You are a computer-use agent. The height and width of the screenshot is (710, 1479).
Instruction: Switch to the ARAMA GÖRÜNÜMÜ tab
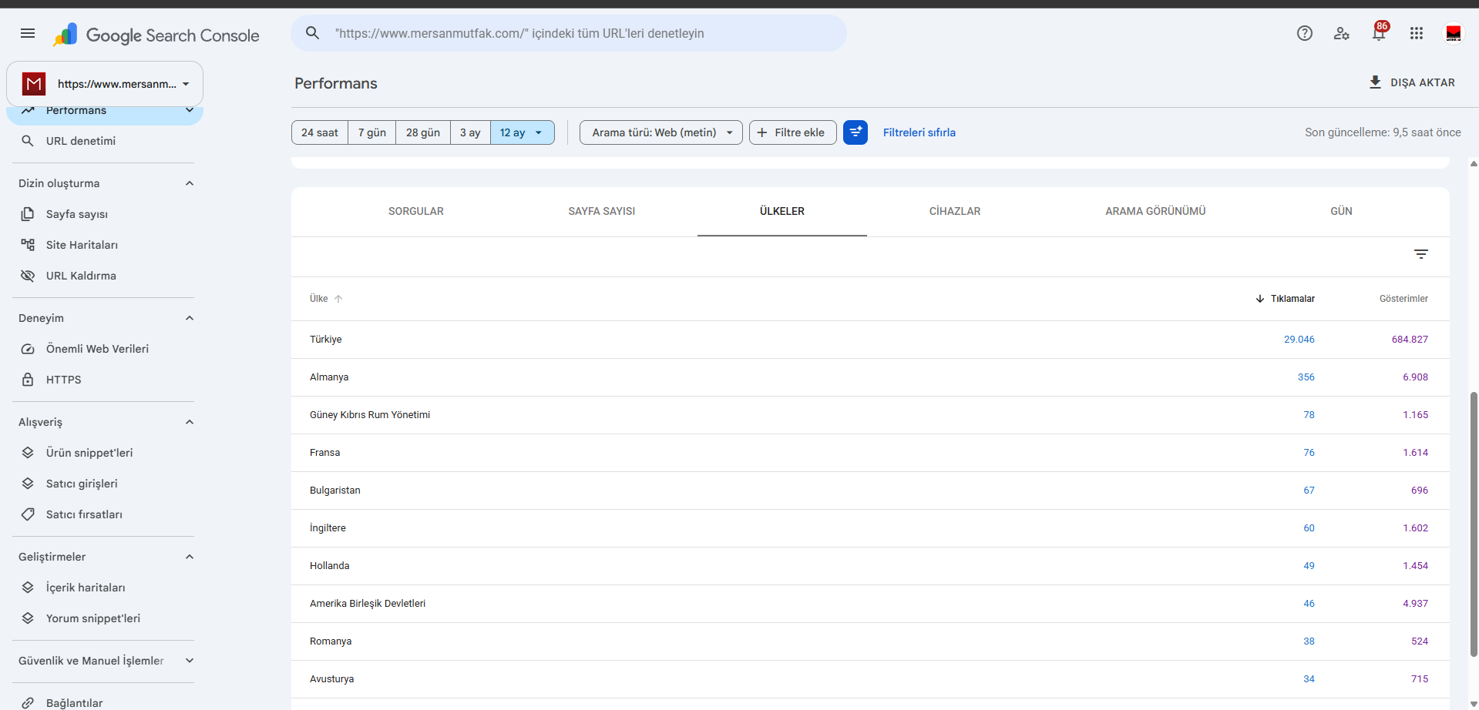(x=1155, y=211)
